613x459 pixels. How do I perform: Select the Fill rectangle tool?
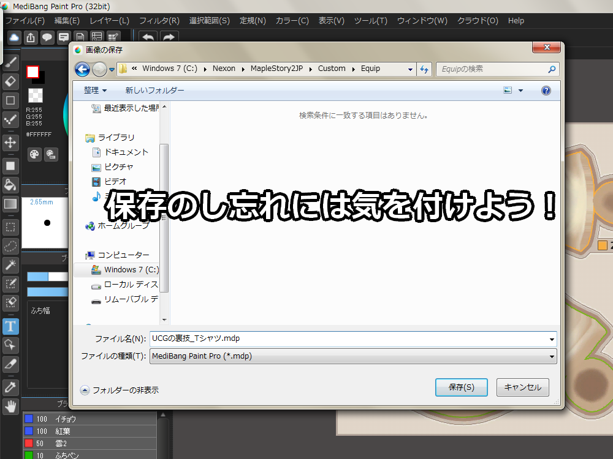coord(10,166)
